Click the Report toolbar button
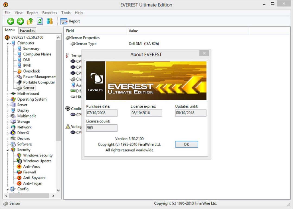 [70, 21]
